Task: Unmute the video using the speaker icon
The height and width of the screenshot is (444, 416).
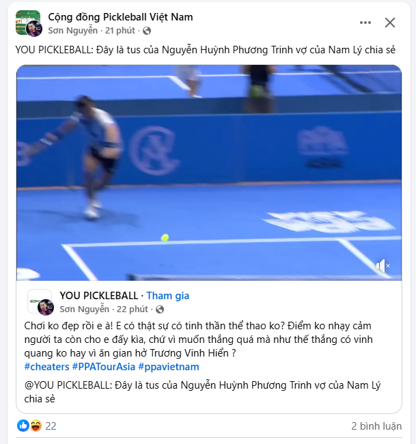Action: (x=383, y=266)
